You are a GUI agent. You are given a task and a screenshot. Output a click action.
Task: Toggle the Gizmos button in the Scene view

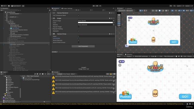click(191, 11)
